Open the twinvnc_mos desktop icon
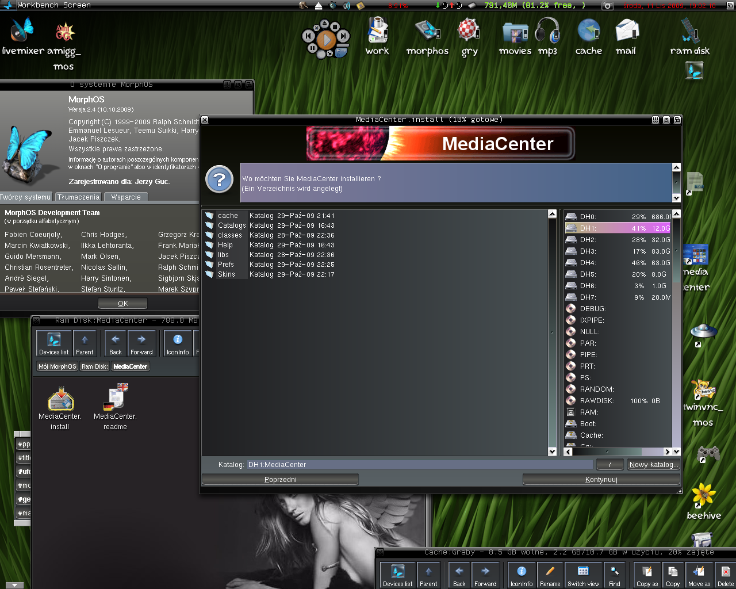736x589 pixels. 703,403
